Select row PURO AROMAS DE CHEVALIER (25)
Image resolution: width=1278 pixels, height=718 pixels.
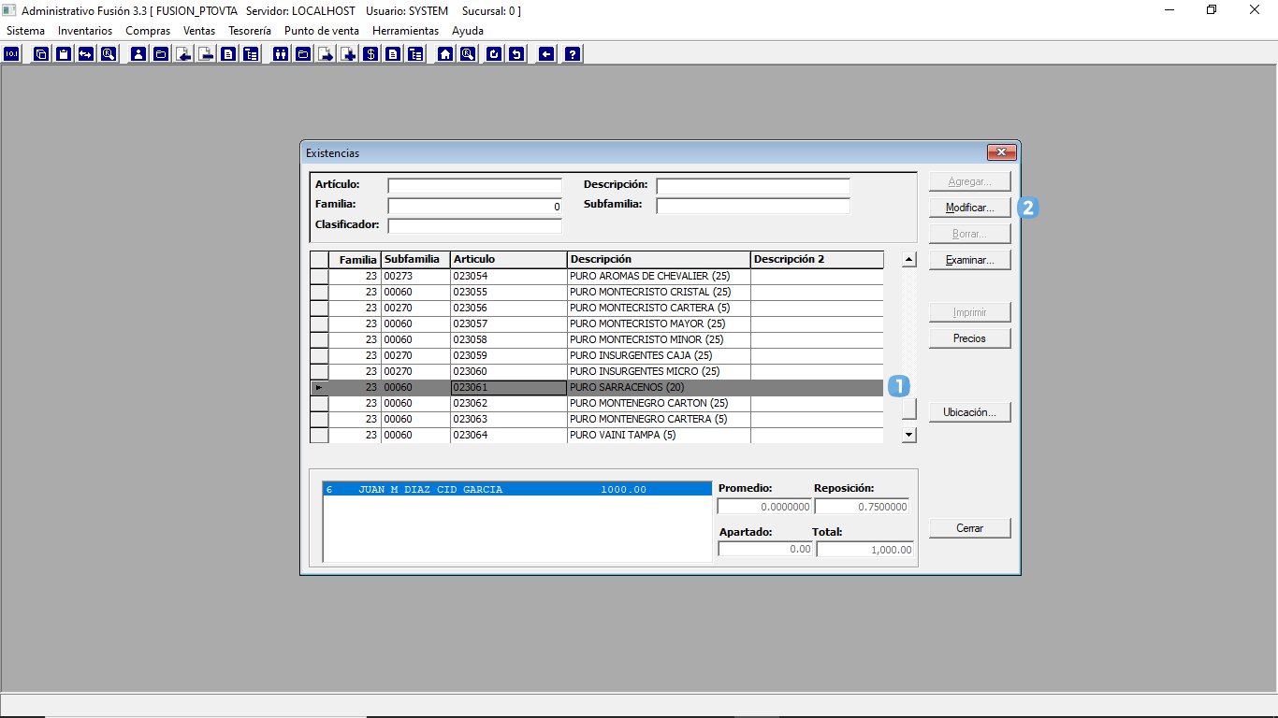597,276
